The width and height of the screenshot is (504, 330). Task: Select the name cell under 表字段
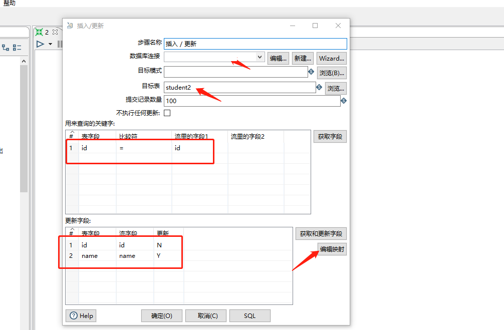coord(97,256)
